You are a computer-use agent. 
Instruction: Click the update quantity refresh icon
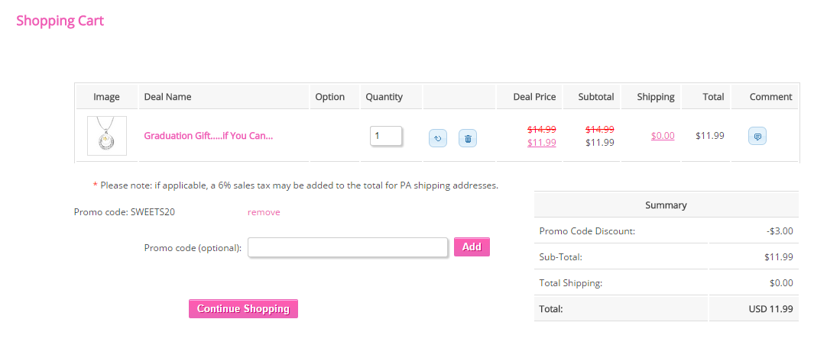(x=438, y=138)
